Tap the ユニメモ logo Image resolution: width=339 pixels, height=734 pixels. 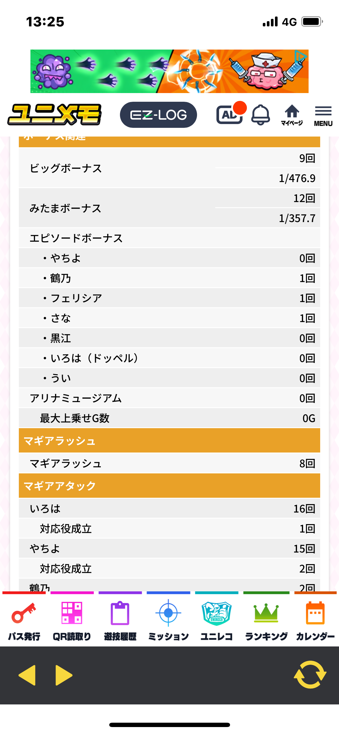(x=54, y=115)
